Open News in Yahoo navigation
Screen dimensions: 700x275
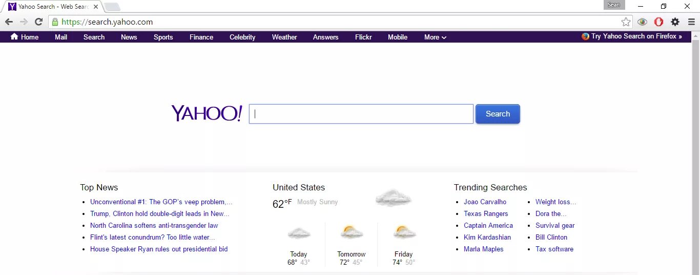pos(129,37)
